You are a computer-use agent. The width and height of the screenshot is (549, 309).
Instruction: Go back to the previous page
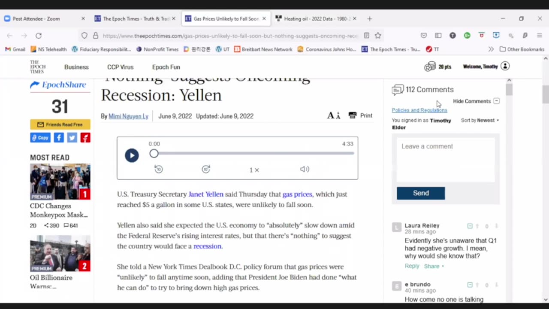coord(10,36)
